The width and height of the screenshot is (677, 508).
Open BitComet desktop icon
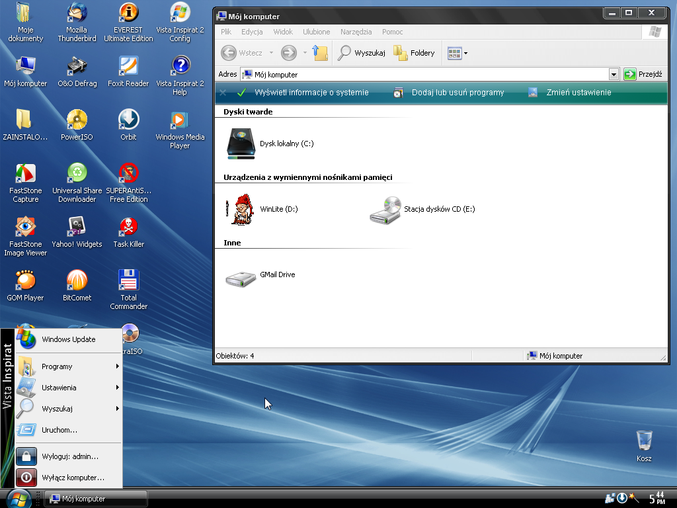pyautogui.click(x=77, y=286)
